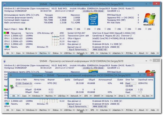Click CD-ROM type button in the F: row
The image size is (163, 115).
point(131,86)
